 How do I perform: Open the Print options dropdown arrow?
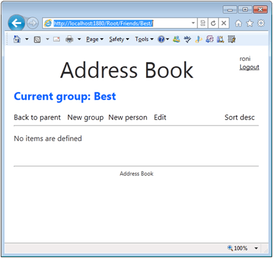(x=79, y=39)
